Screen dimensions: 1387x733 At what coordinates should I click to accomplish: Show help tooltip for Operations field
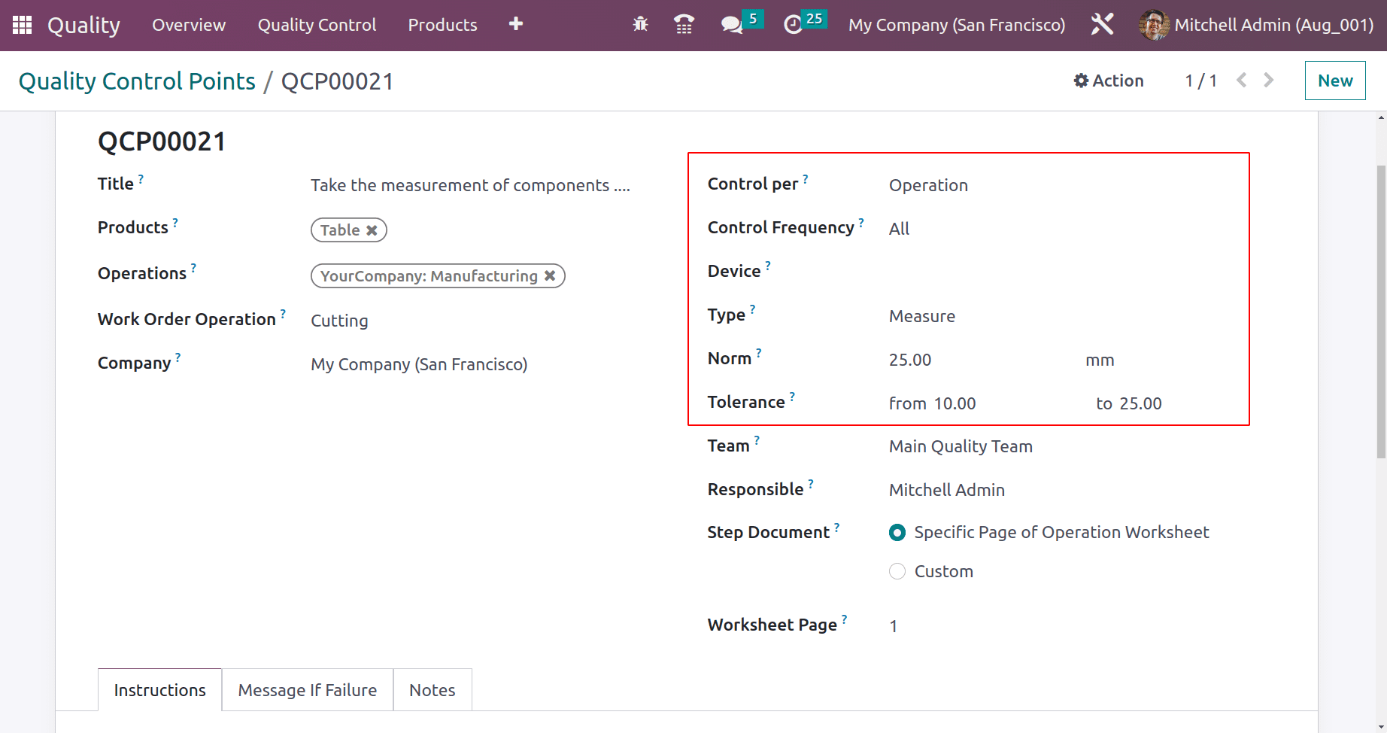pyautogui.click(x=193, y=268)
